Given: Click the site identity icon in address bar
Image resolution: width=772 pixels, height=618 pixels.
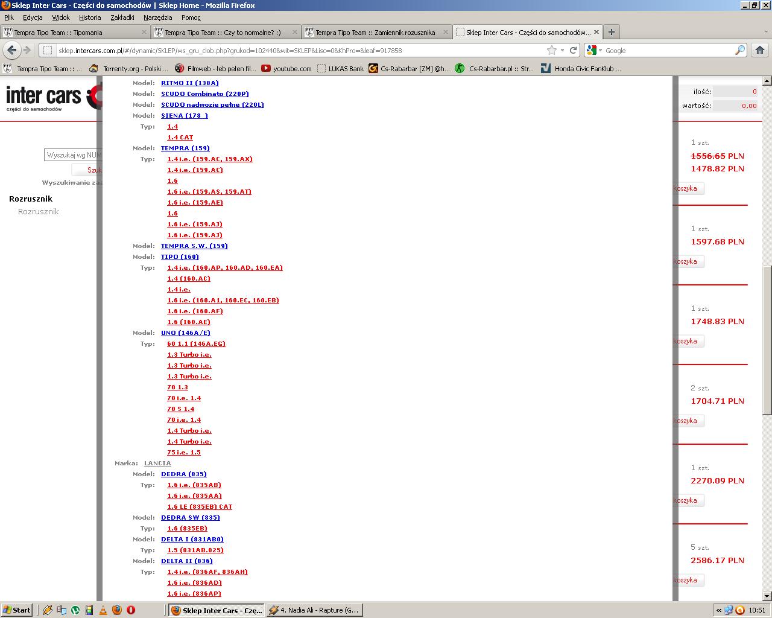Looking at the screenshot, I should point(48,50).
